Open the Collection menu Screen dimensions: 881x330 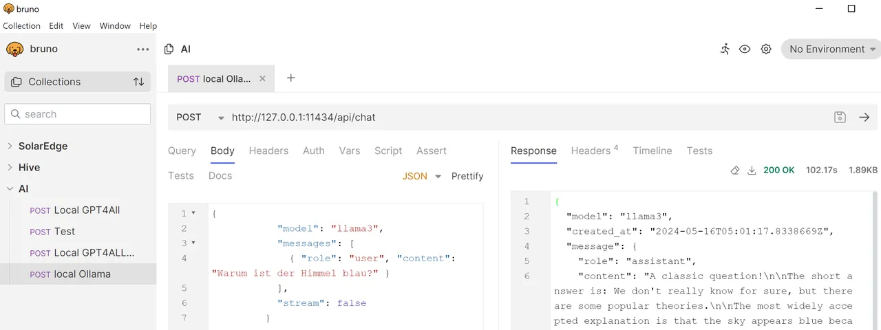(21, 25)
